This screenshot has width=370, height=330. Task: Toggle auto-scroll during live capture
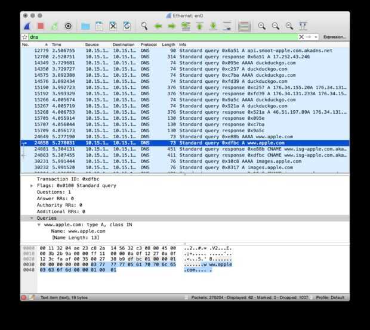pos(227,26)
